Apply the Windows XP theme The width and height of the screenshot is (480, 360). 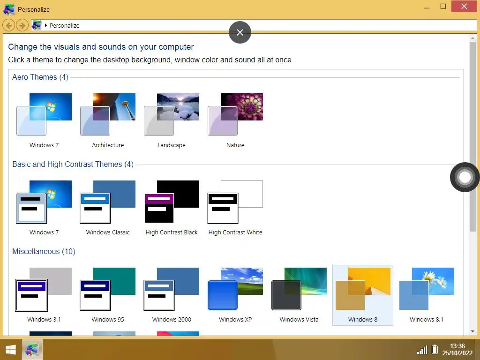pos(235,295)
